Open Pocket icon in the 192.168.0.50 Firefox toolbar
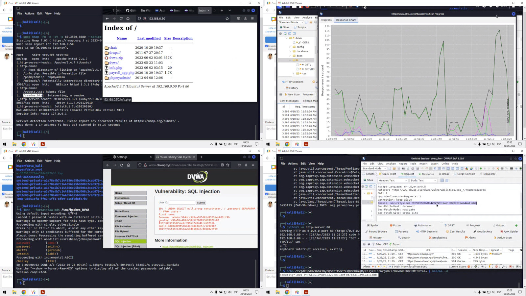Image resolution: width=526 pixels, height=296 pixels. click(238, 19)
